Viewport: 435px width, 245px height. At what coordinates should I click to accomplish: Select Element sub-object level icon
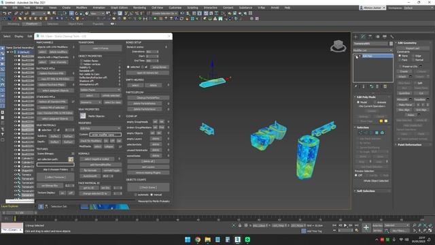(382, 133)
